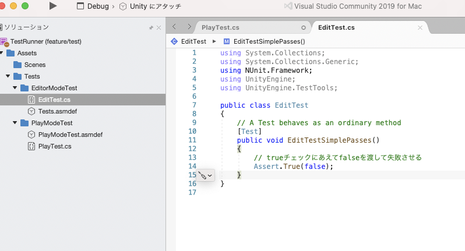Click the unsaved indicator on PlayTest.cs tab
The width and height of the screenshot is (465, 251).
(x=304, y=27)
